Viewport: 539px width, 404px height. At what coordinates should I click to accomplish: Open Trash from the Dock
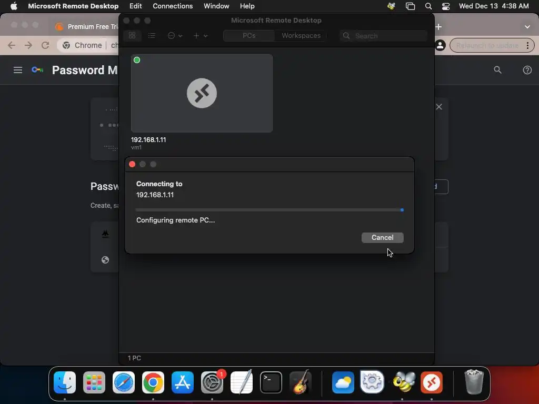[x=474, y=382]
